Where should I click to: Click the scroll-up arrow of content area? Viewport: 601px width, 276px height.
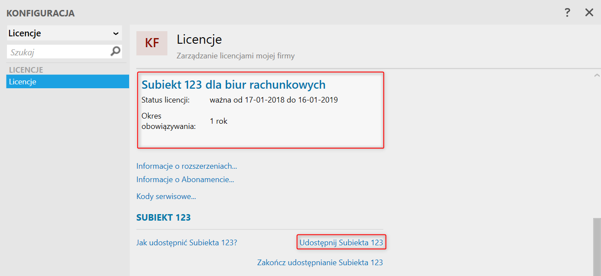point(597,76)
